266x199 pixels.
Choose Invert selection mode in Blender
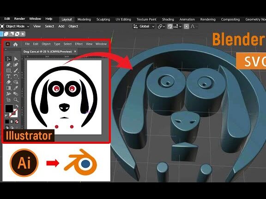tap(17, 34)
